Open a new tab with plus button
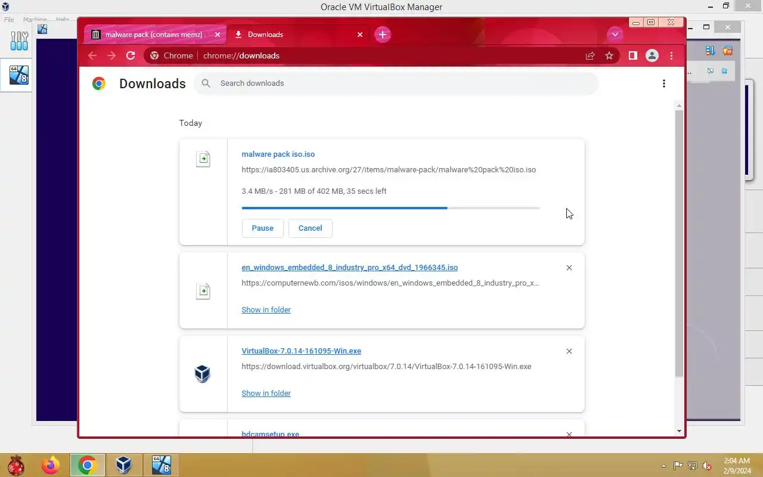The height and width of the screenshot is (477, 763). click(383, 35)
